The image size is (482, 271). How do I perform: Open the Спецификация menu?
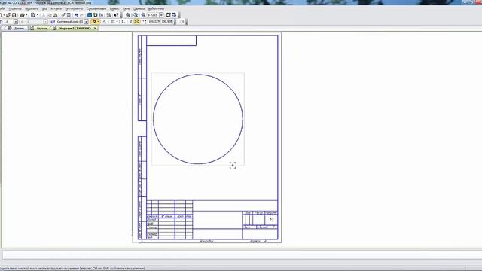click(x=96, y=8)
